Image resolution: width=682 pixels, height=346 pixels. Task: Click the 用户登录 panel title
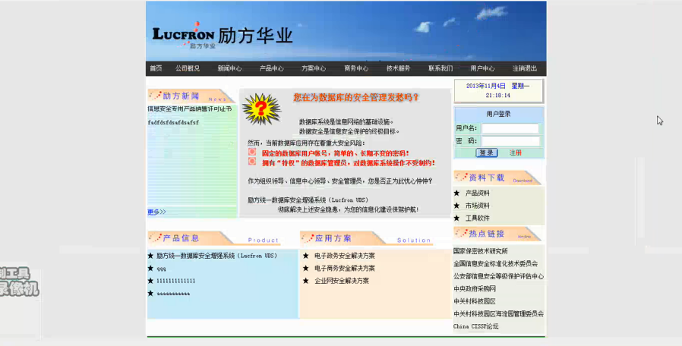tap(498, 114)
